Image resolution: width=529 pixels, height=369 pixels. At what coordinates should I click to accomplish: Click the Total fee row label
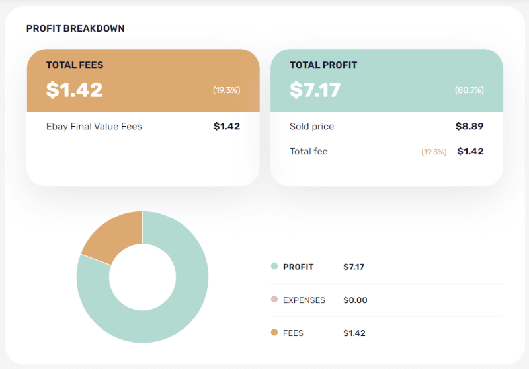[308, 151]
